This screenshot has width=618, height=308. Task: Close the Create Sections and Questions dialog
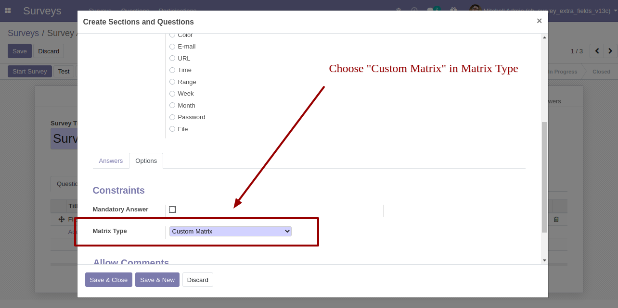click(x=539, y=21)
